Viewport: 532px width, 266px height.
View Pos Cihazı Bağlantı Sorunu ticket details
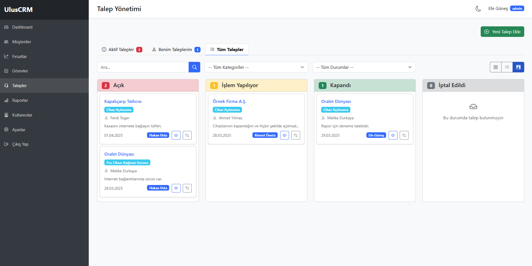click(x=176, y=188)
